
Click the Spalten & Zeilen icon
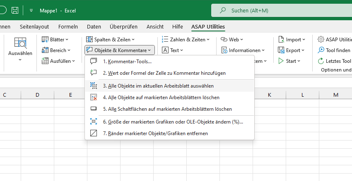[x=89, y=39]
